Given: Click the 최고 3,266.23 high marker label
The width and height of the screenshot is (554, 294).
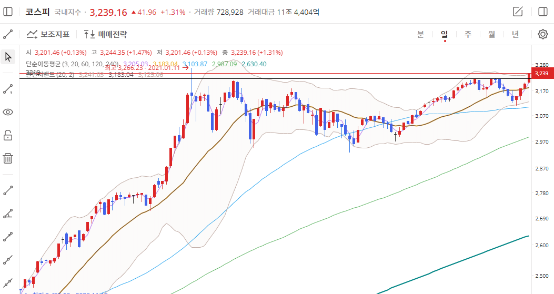Looking at the screenshot, I should pyautogui.click(x=147, y=68).
